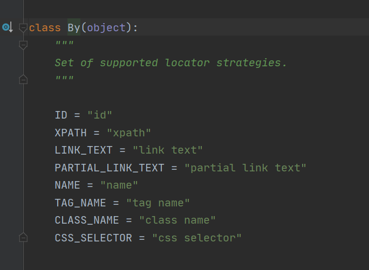Click the "class" keyword
369x270 pixels.
coord(45,27)
